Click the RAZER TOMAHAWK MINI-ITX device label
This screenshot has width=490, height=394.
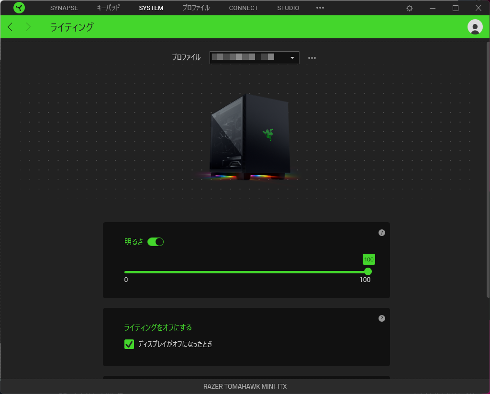click(245, 386)
